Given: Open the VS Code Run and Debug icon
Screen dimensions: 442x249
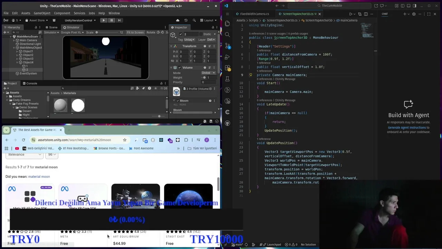Looking at the screenshot, I should tap(227, 57).
